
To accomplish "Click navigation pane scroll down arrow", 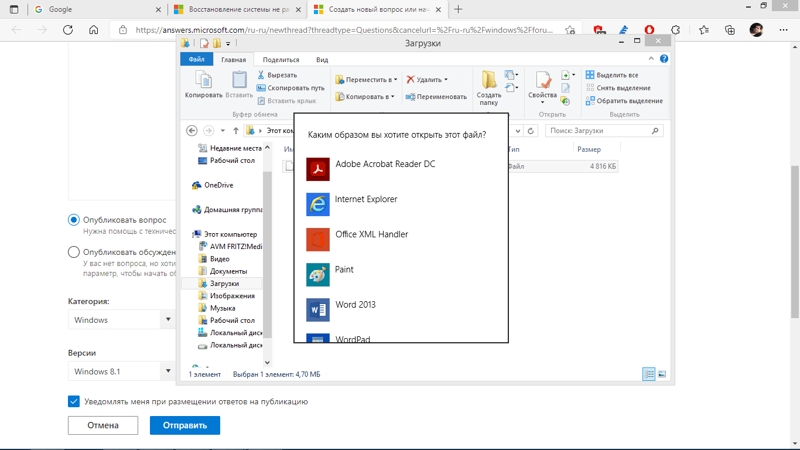I will [x=268, y=363].
